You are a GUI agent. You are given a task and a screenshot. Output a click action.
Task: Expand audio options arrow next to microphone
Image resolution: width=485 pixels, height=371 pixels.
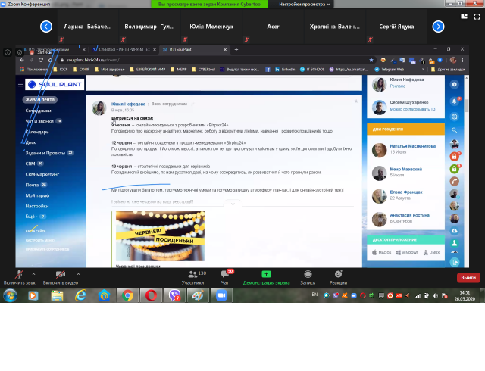coord(33,274)
